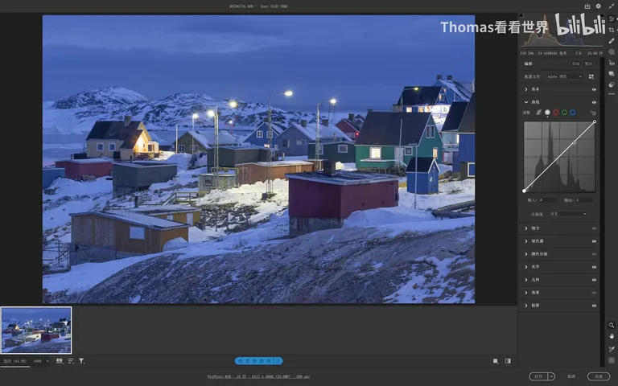Screen dimensions: 618x386
Task: Toggle visibility eye of the 混色器 panel
Action: tap(594, 241)
